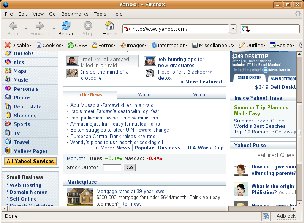This screenshot has width=304, height=223.
Task: Click the Yahoo favicon in address bar
Action: [128, 29]
